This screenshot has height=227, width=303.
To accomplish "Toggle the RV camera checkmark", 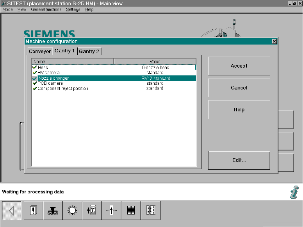I will (x=35, y=73).
